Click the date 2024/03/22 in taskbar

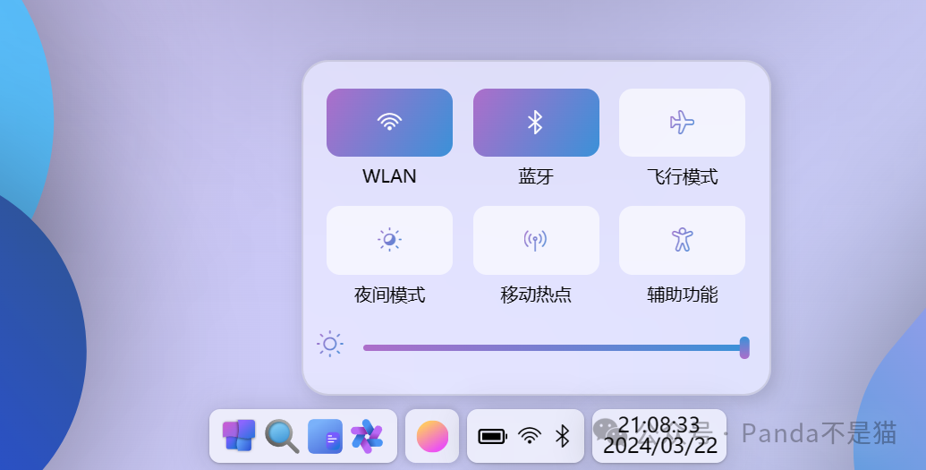[659, 445]
